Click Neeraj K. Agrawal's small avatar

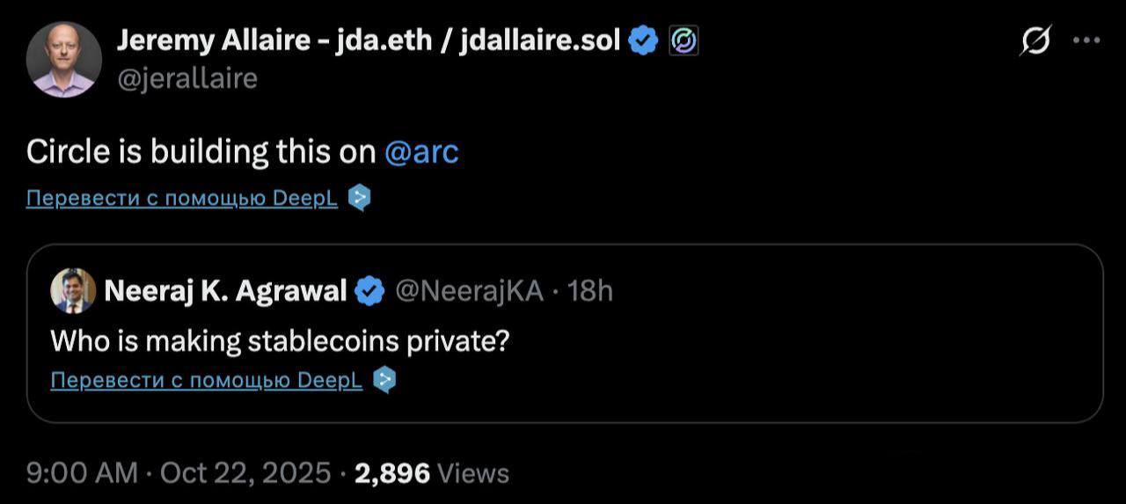click(x=73, y=290)
